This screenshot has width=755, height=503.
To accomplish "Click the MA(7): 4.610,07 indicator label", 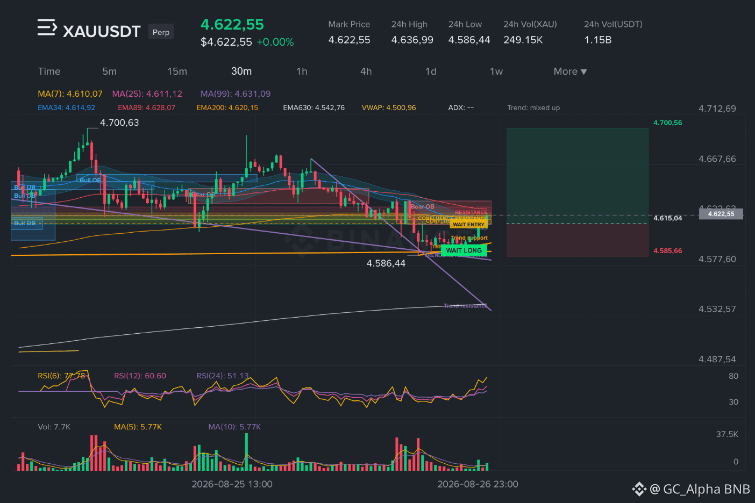I will tap(70, 94).
